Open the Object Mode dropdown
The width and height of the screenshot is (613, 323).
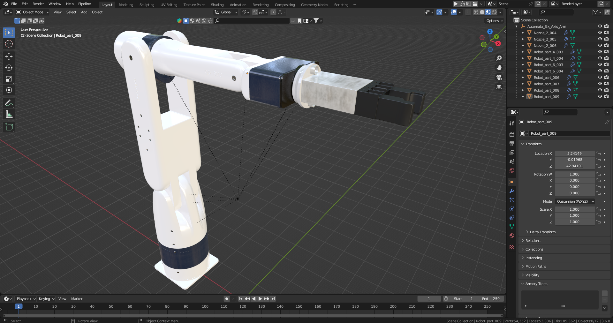tap(33, 12)
